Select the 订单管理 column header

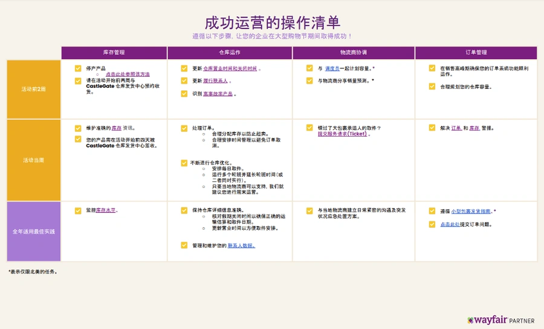(x=476, y=53)
